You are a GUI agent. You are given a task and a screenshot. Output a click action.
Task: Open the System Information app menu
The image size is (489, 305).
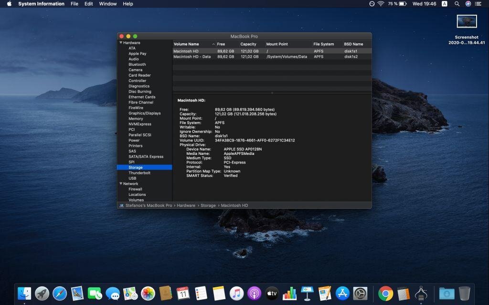pyautogui.click(x=41, y=4)
